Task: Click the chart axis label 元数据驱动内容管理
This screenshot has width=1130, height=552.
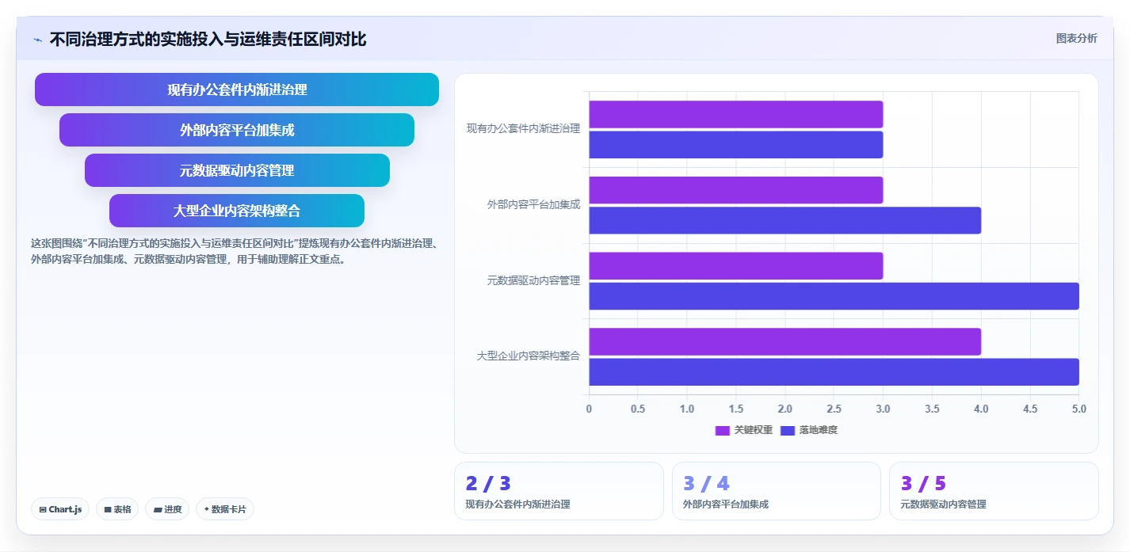Action: point(533,280)
